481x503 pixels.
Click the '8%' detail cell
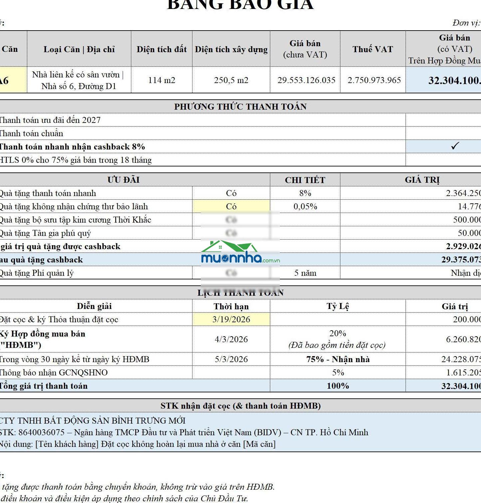tap(305, 193)
